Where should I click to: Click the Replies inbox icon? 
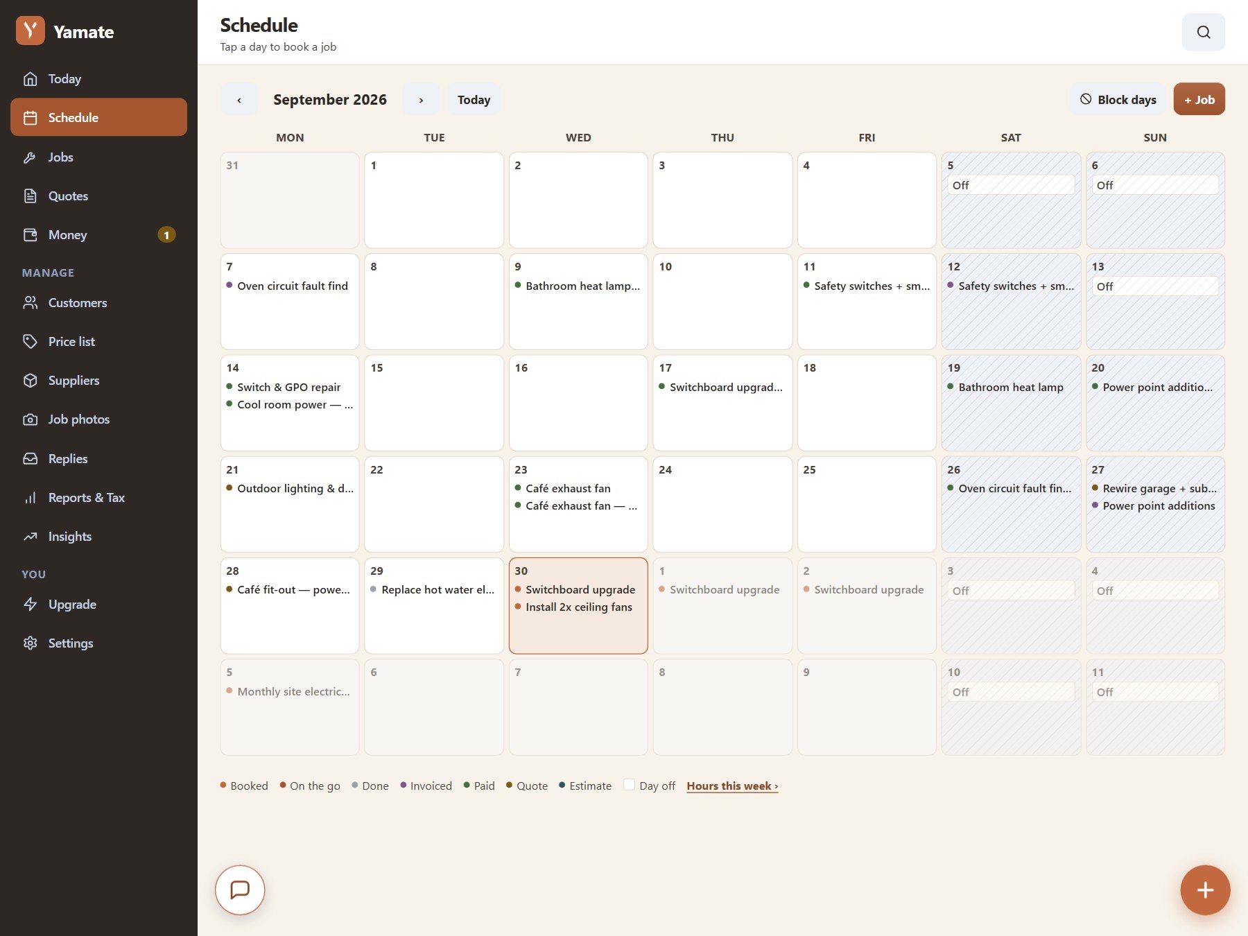31,459
